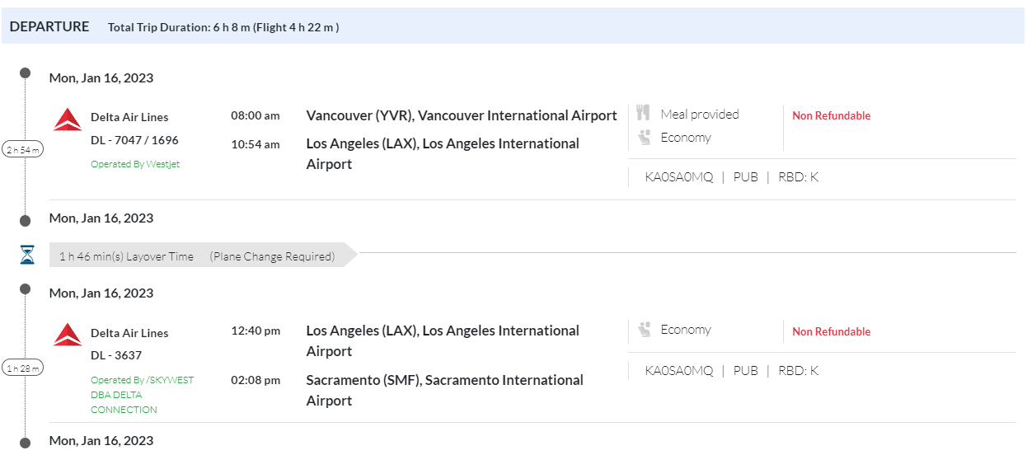
Task: Click the timeline dot above the layover
Action: tap(25, 221)
